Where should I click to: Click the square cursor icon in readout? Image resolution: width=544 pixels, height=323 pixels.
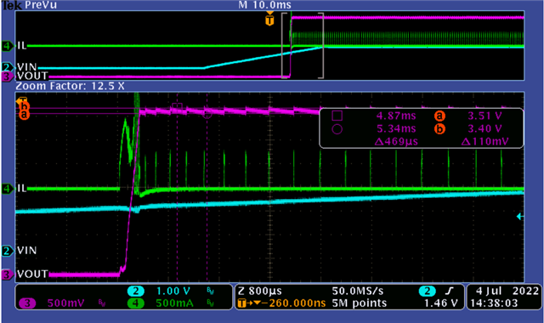337,116
